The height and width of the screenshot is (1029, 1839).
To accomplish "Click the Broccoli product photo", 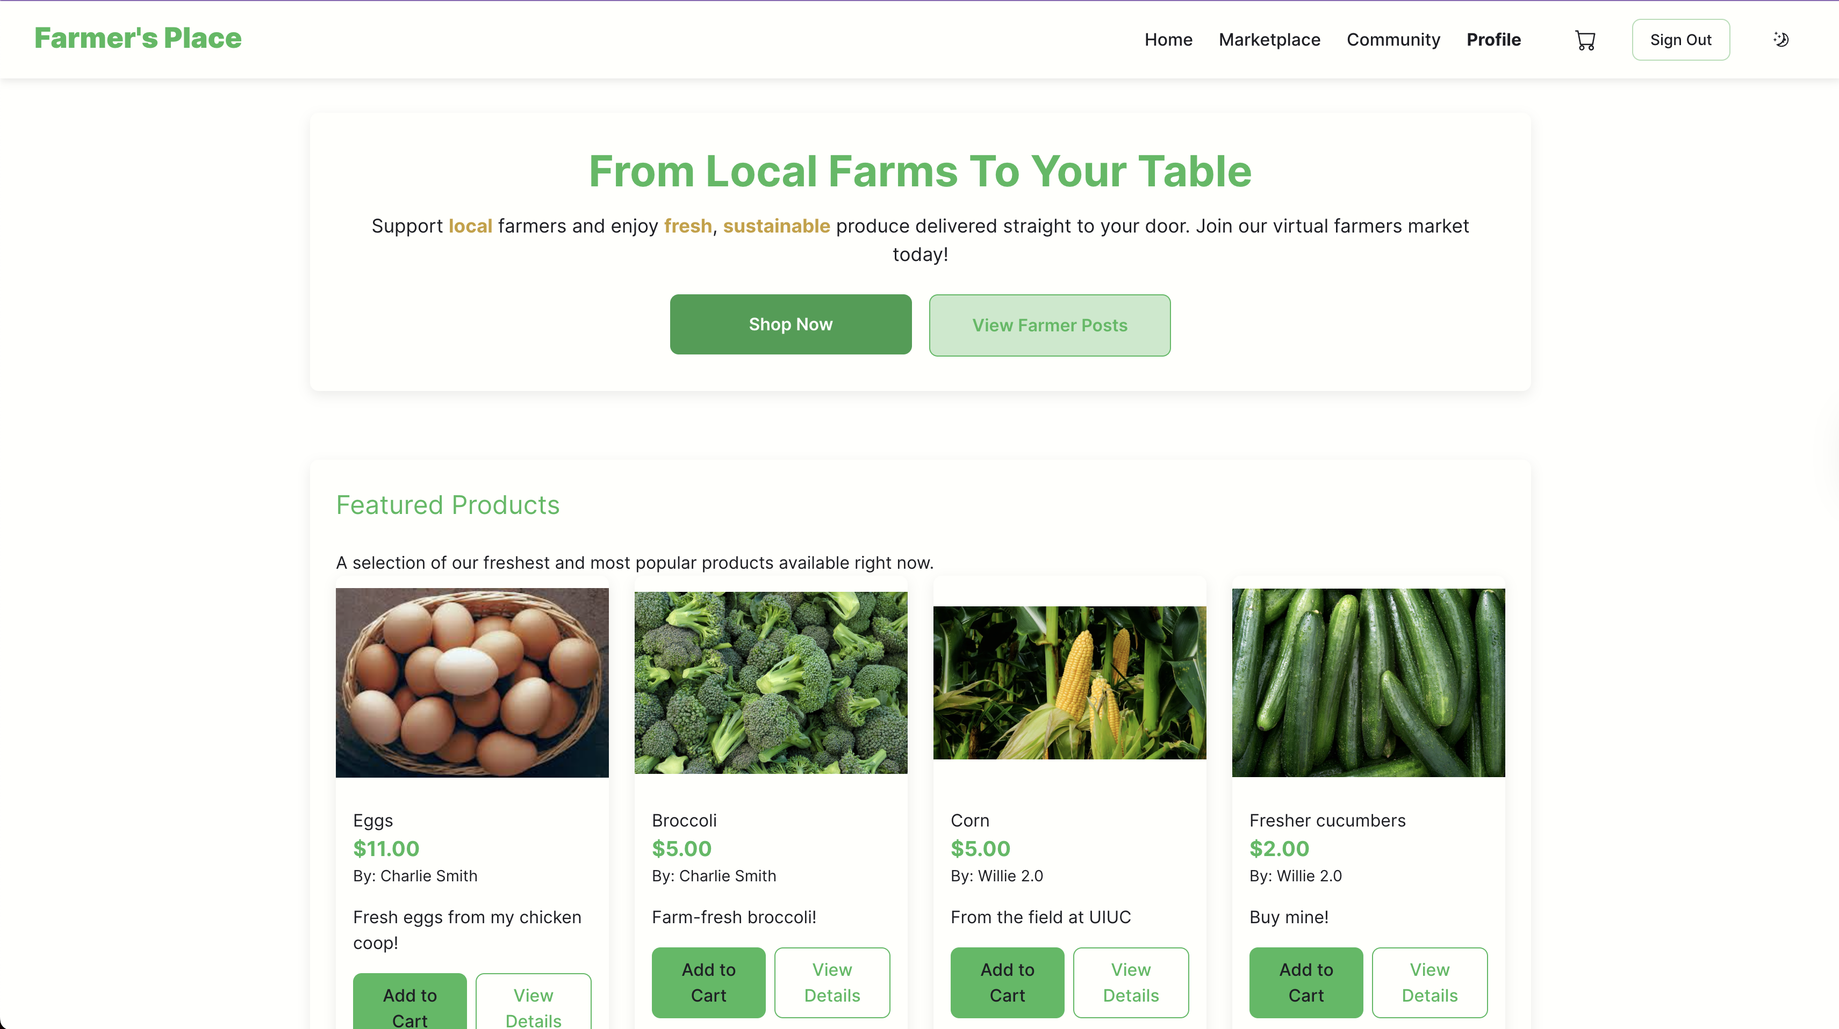I will (770, 682).
